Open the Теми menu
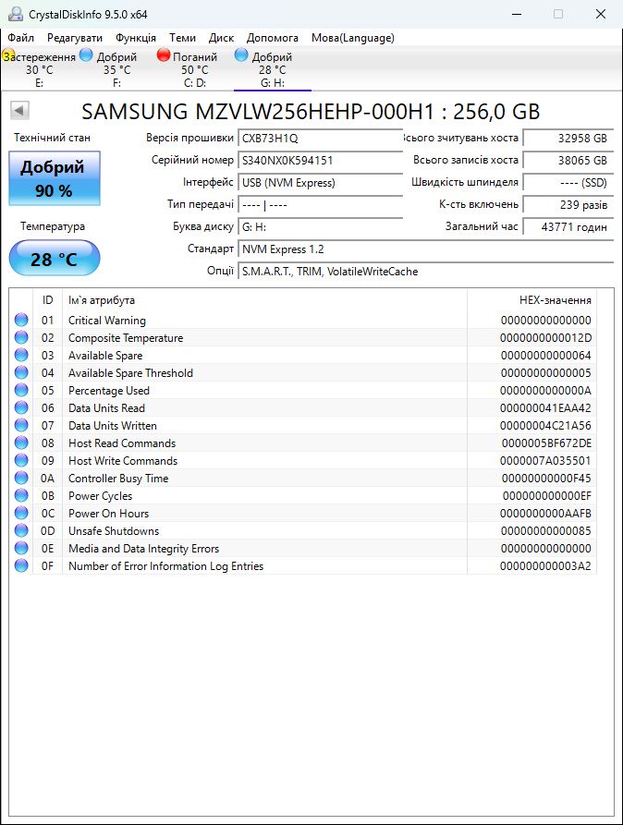The width and height of the screenshot is (623, 825). tap(182, 38)
